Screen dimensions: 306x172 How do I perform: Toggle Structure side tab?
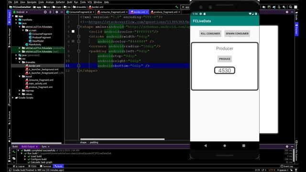[x=9, y=118]
